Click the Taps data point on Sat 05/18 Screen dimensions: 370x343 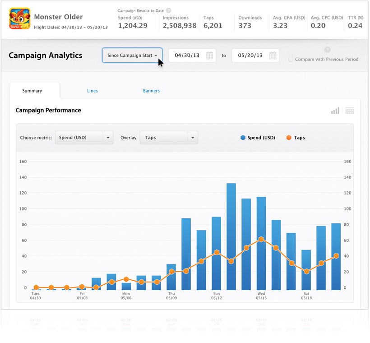click(x=306, y=272)
